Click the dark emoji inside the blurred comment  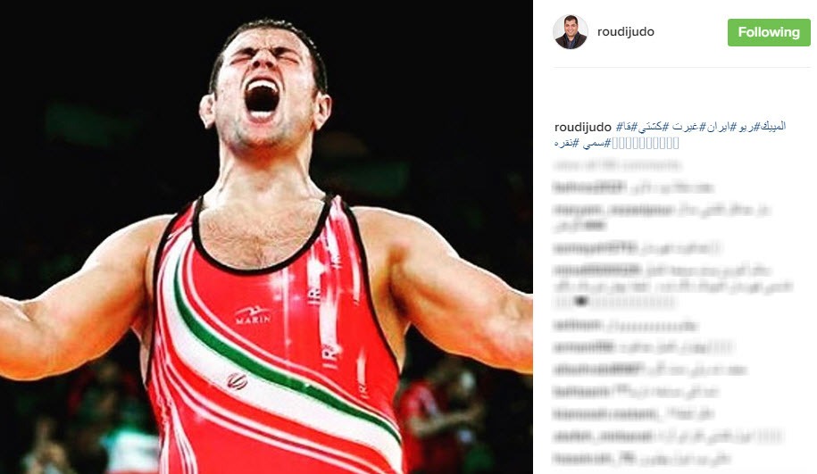click(x=581, y=301)
